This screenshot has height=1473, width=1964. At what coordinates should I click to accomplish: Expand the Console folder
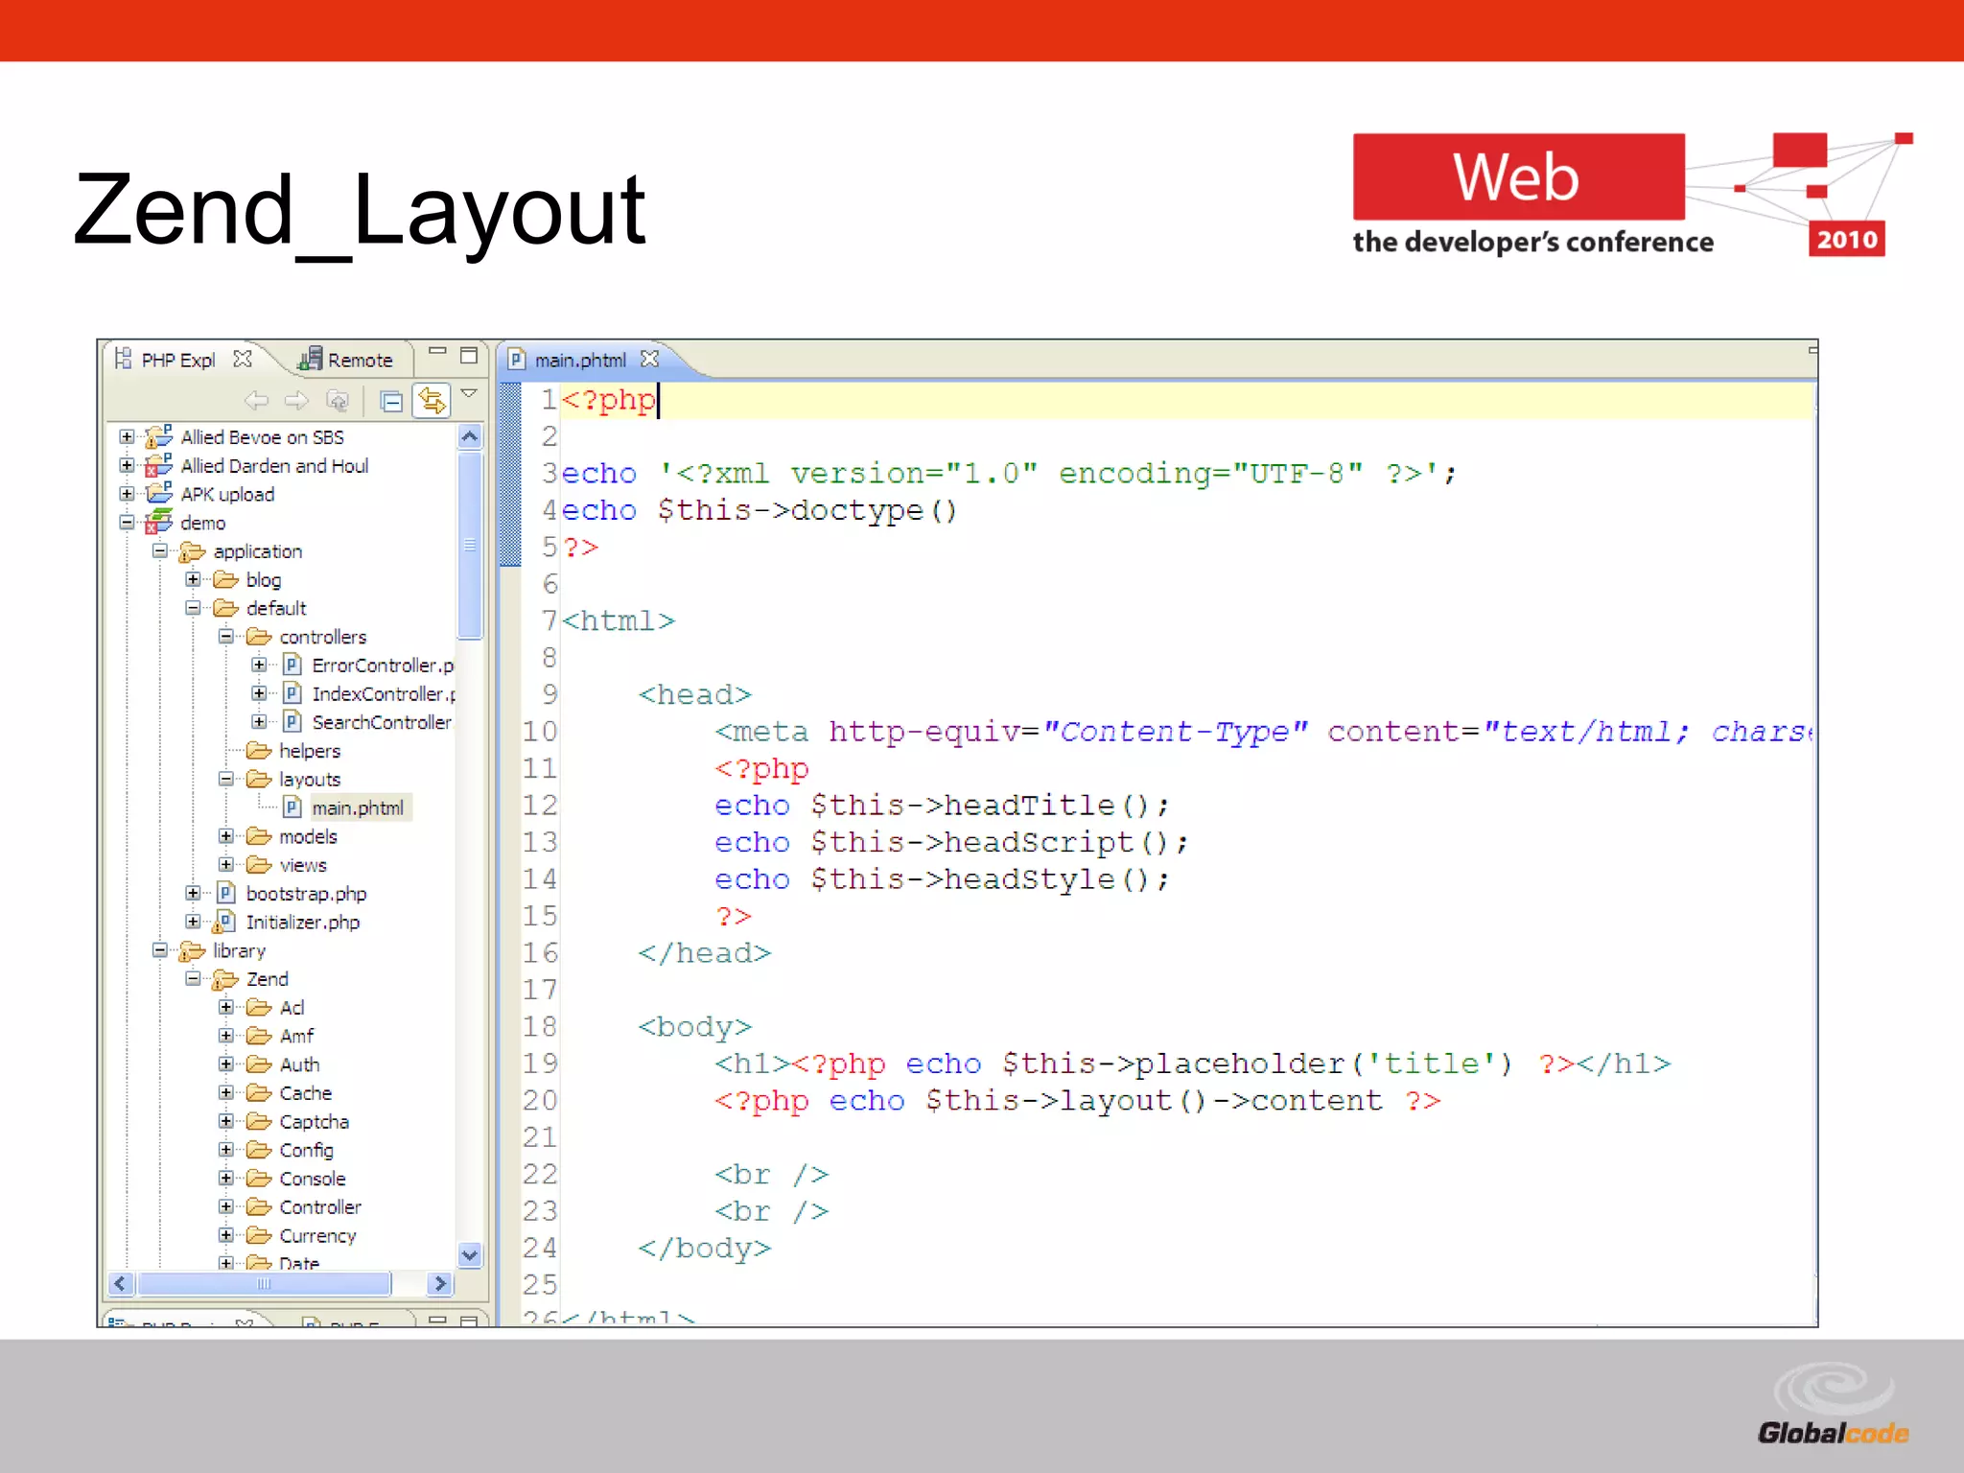click(226, 1178)
